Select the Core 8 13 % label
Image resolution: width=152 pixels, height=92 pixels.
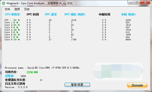click(12, 39)
